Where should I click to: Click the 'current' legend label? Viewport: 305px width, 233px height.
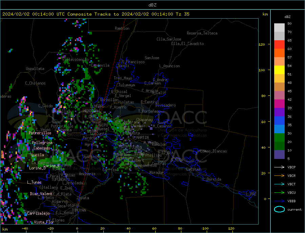[x=294, y=210]
